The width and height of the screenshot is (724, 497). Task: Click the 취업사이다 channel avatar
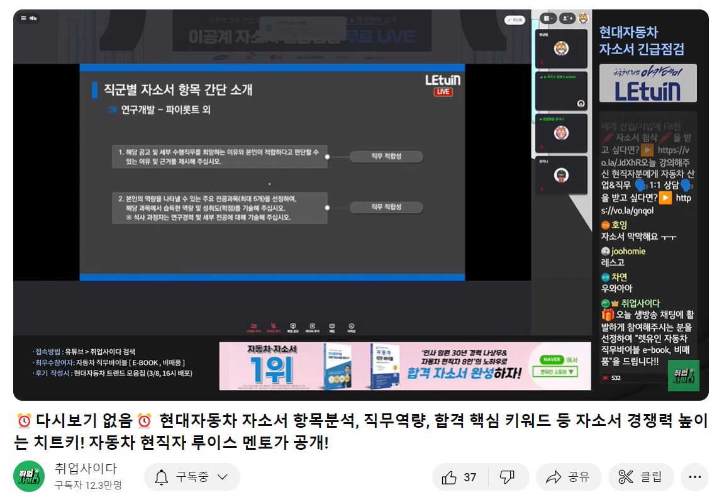tap(29, 477)
